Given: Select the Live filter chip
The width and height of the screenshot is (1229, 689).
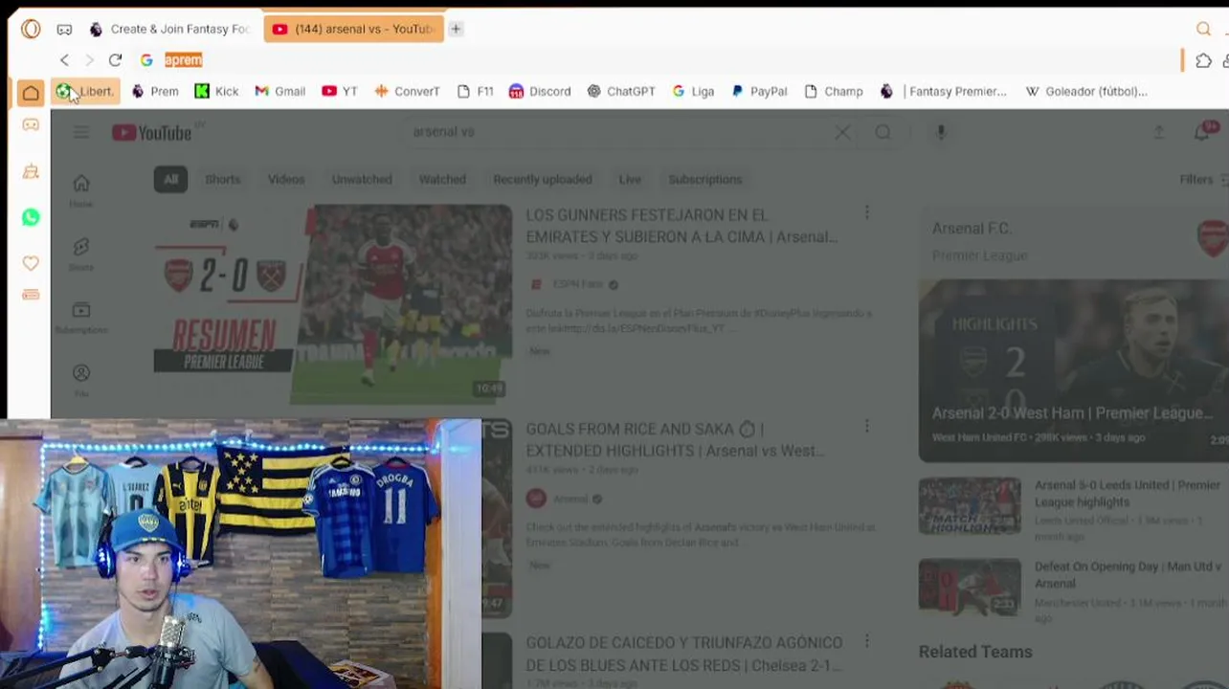Looking at the screenshot, I should coord(630,179).
